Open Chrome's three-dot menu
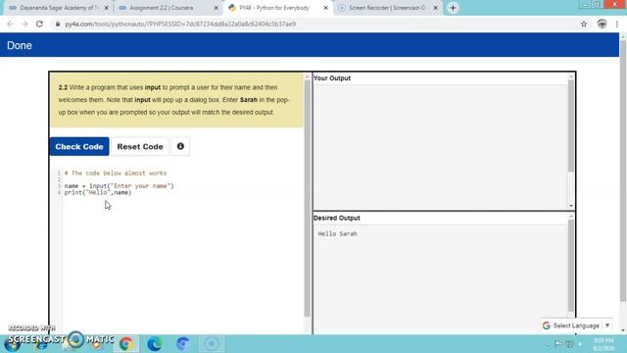 pyautogui.click(x=617, y=24)
